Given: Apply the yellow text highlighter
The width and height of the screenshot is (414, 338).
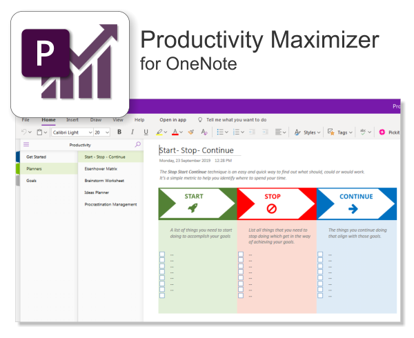Looking at the screenshot, I should (x=159, y=132).
